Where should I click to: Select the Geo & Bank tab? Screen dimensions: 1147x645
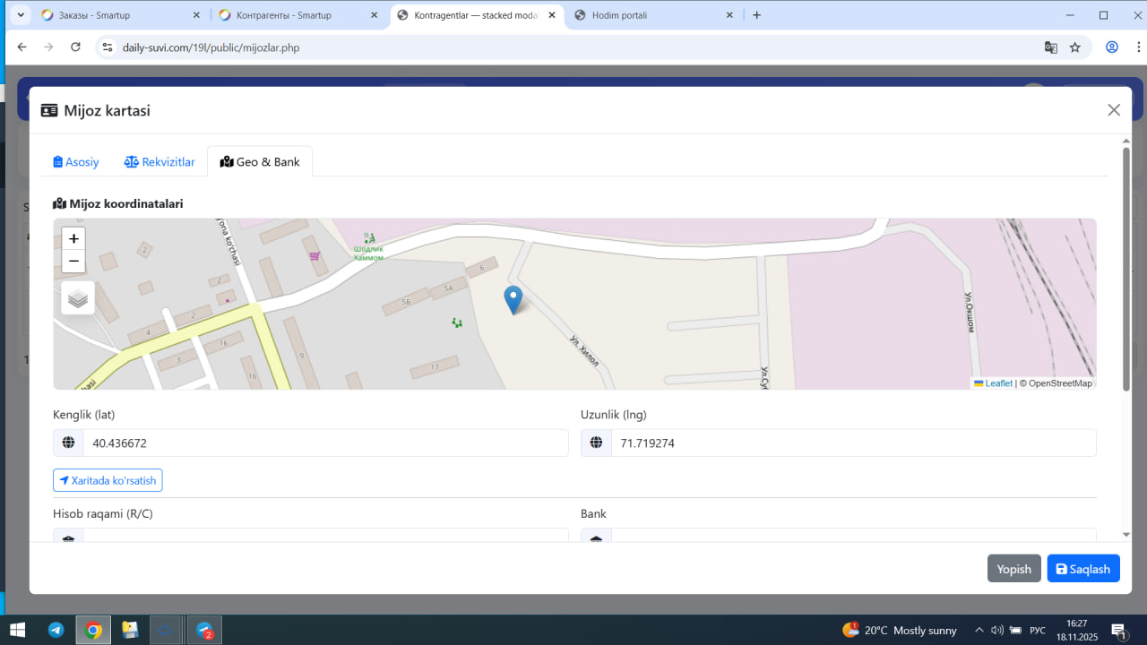point(260,162)
